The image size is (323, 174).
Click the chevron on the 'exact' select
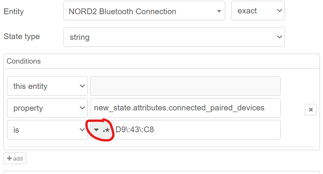279,11
